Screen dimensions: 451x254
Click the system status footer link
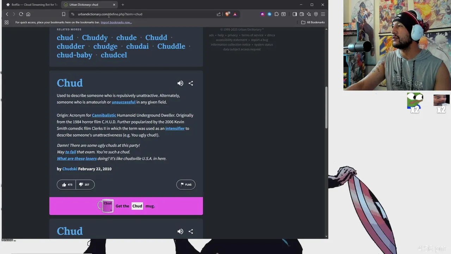click(264, 45)
